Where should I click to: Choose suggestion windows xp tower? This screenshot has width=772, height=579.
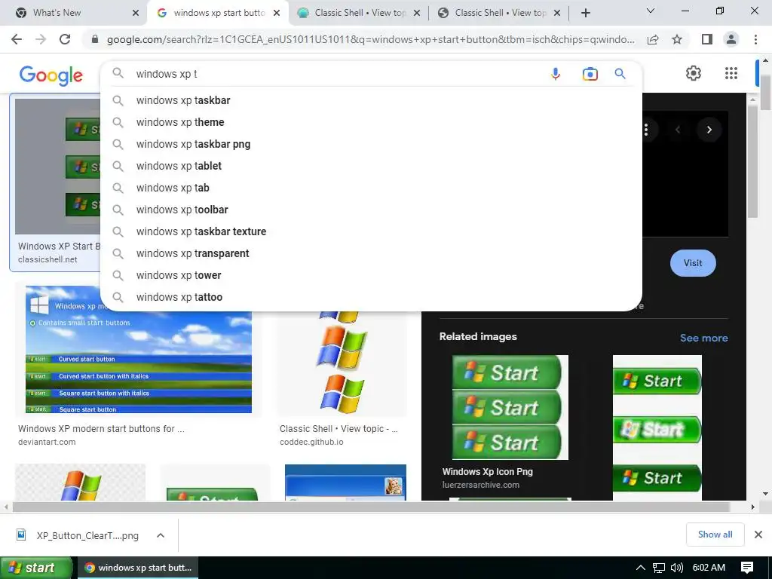[371, 275]
